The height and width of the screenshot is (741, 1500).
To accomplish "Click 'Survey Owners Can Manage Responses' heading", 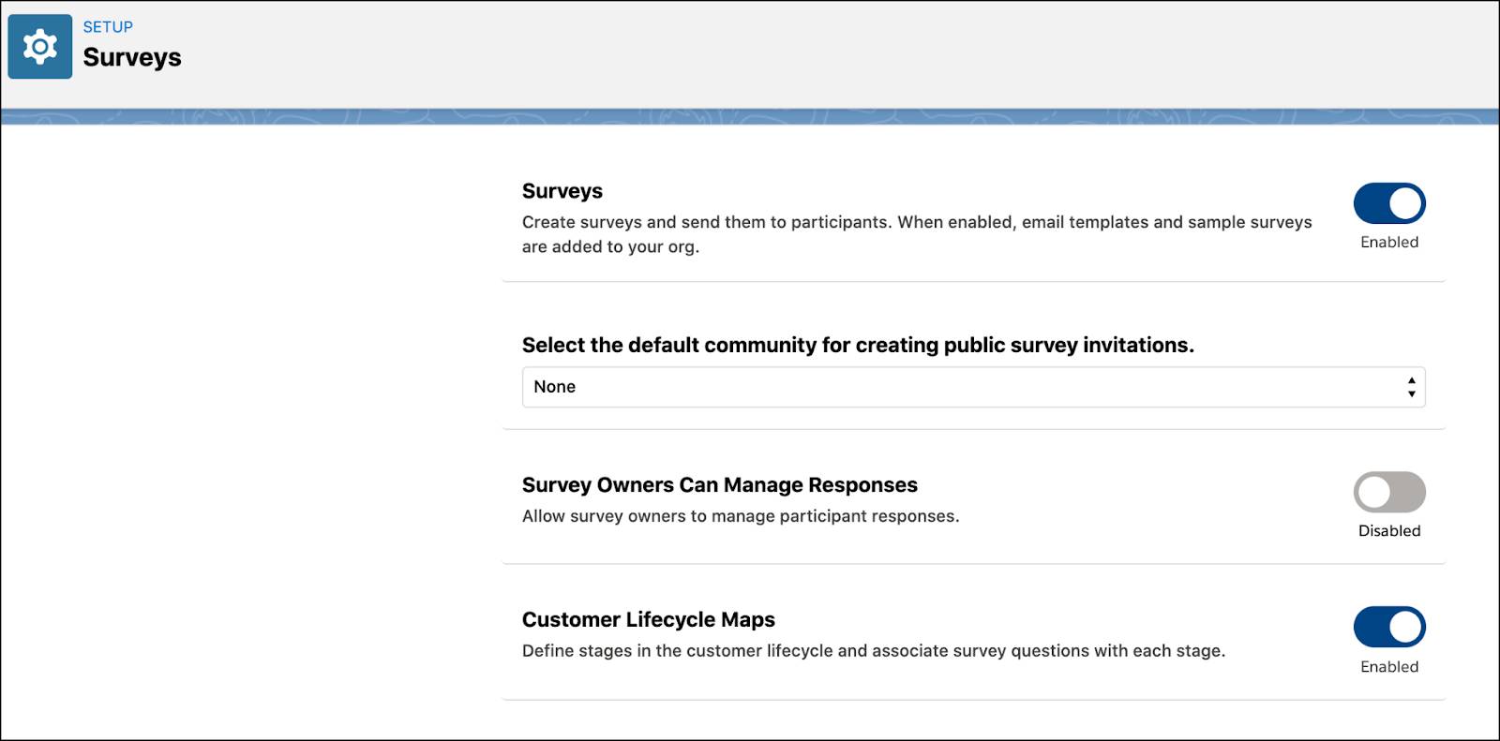I will [720, 485].
